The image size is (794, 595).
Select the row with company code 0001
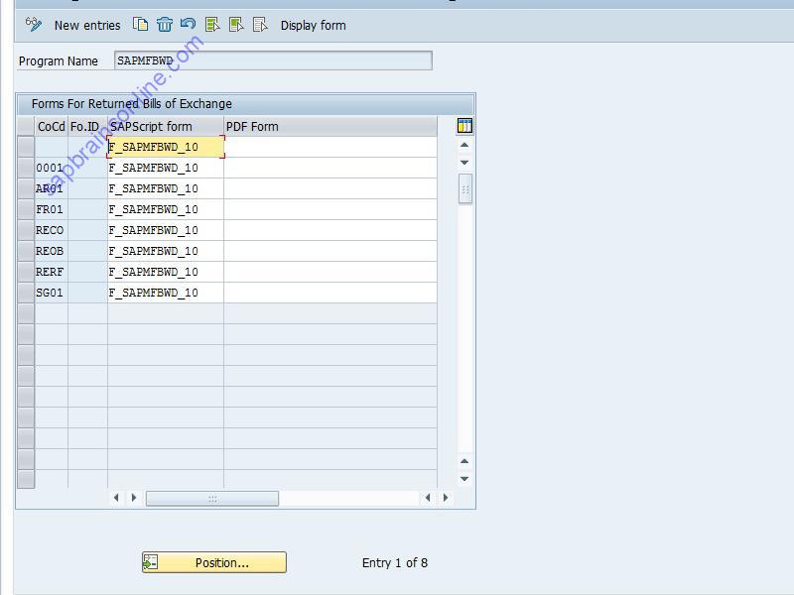tap(26, 168)
